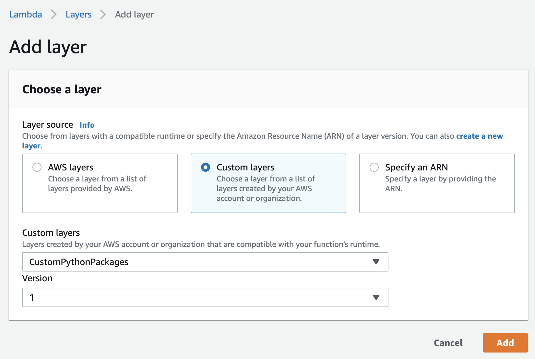Click the Lambda breadcrumb link
The image size is (535, 359).
coord(26,15)
